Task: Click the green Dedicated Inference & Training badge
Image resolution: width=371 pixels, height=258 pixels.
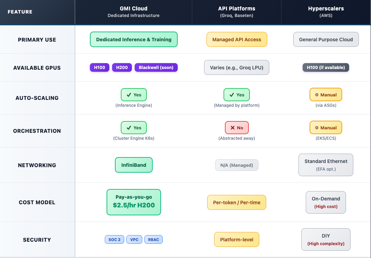Action: pos(134,39)
